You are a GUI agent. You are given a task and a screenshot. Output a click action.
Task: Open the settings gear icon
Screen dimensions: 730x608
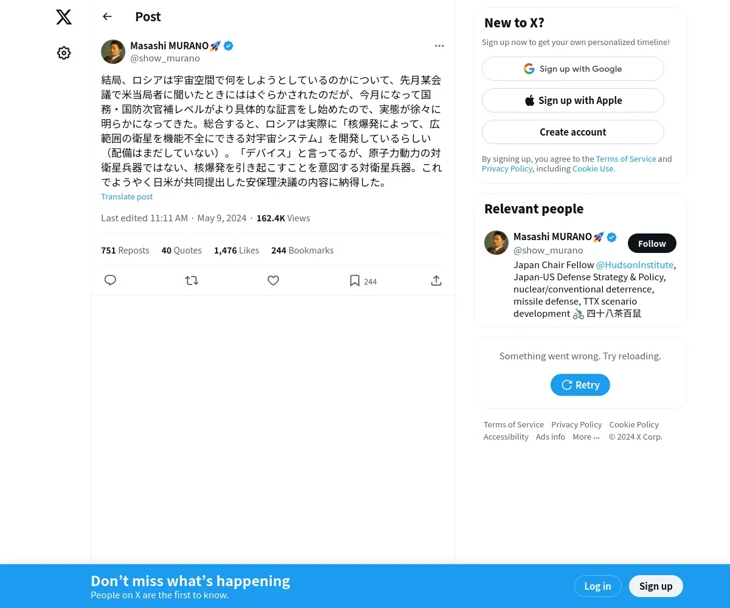coord(64,53)
